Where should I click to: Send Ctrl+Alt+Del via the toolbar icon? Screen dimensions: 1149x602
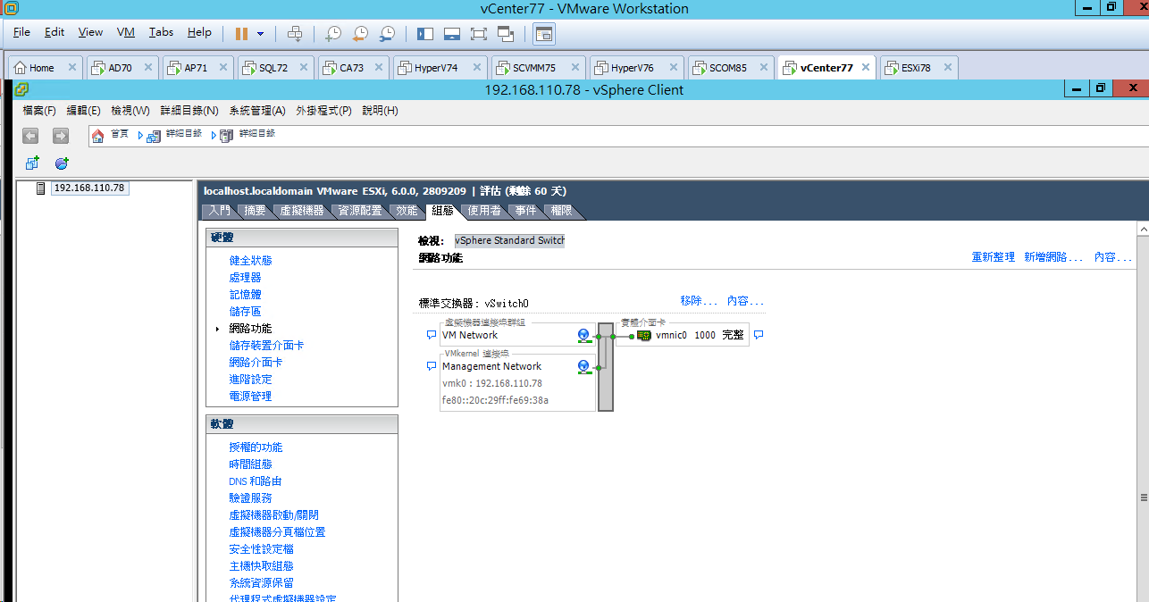295,34
